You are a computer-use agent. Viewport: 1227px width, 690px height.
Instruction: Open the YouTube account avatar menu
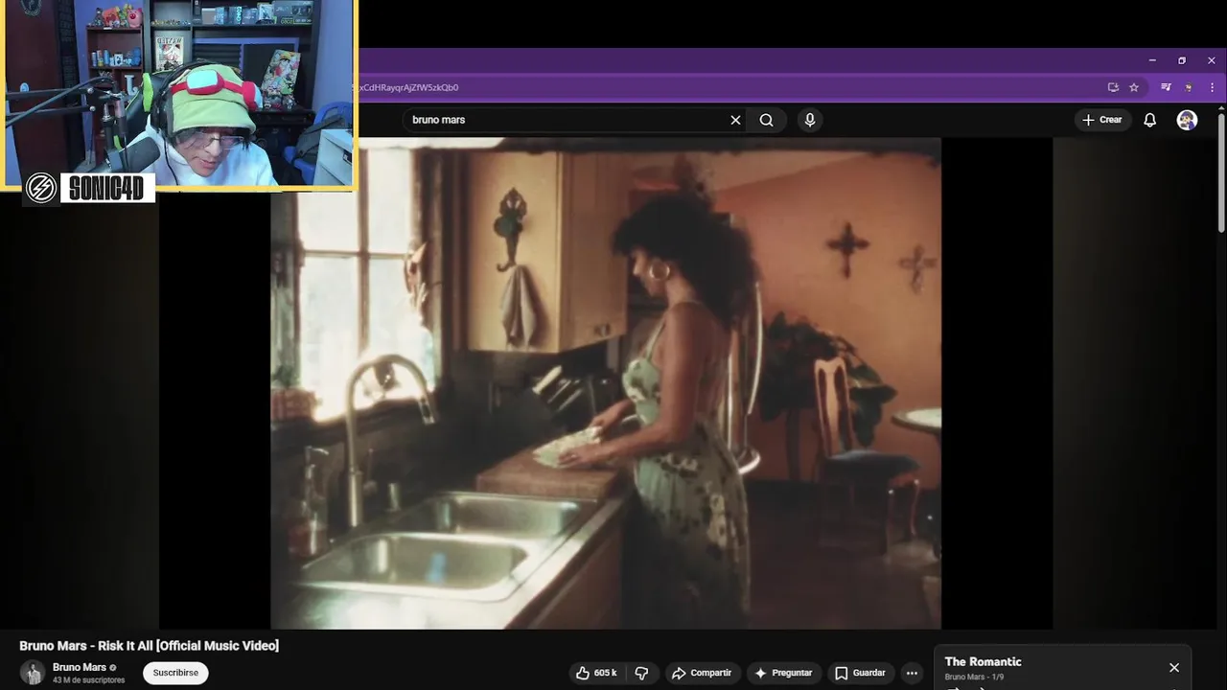(1187, 120)
